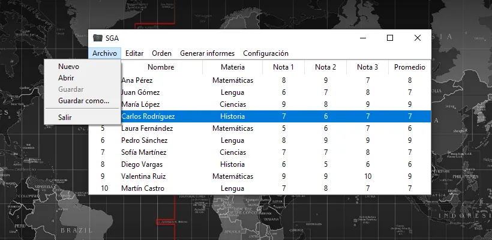Click the SGA folder icon in title bar
The image size is (492, 240).
tap(98, 38)
